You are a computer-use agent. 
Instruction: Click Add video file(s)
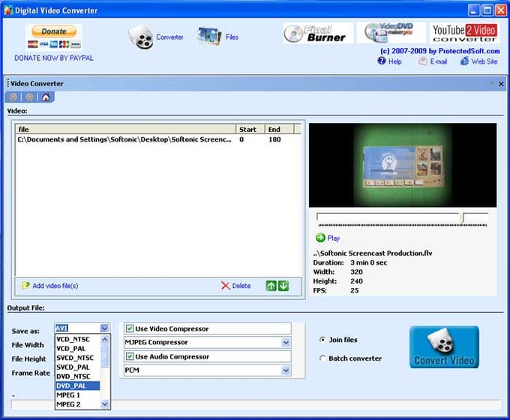49,286
